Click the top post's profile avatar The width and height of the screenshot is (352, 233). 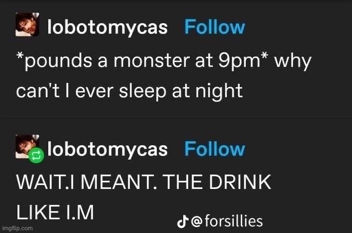28,27
